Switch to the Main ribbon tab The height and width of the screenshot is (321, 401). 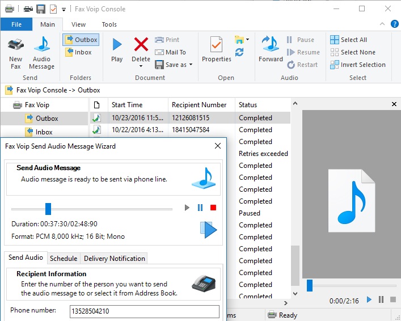pyautogui.click(x=48, y=24)
